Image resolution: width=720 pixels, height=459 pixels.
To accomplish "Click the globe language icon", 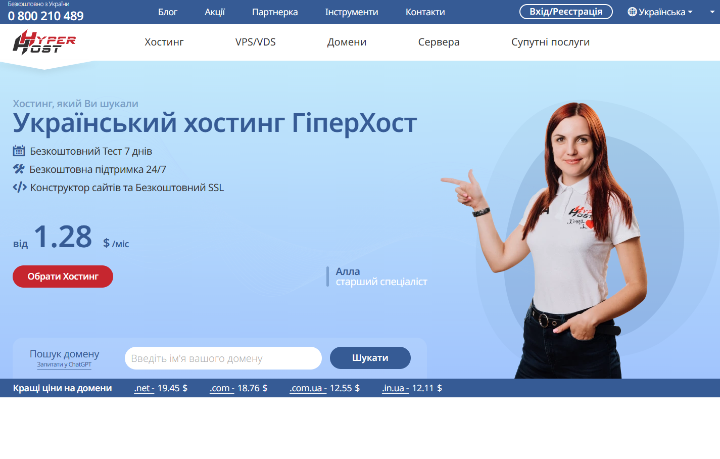I will click(x=632, y=12).
